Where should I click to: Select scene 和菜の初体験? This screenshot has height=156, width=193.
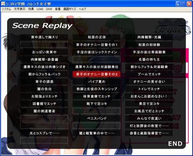point(149,45)
